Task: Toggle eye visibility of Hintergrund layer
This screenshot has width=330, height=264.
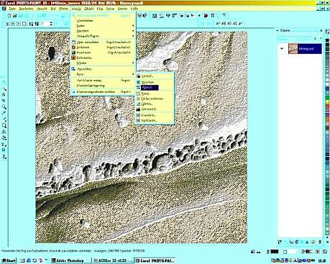Action: click(x=282, y=49)
